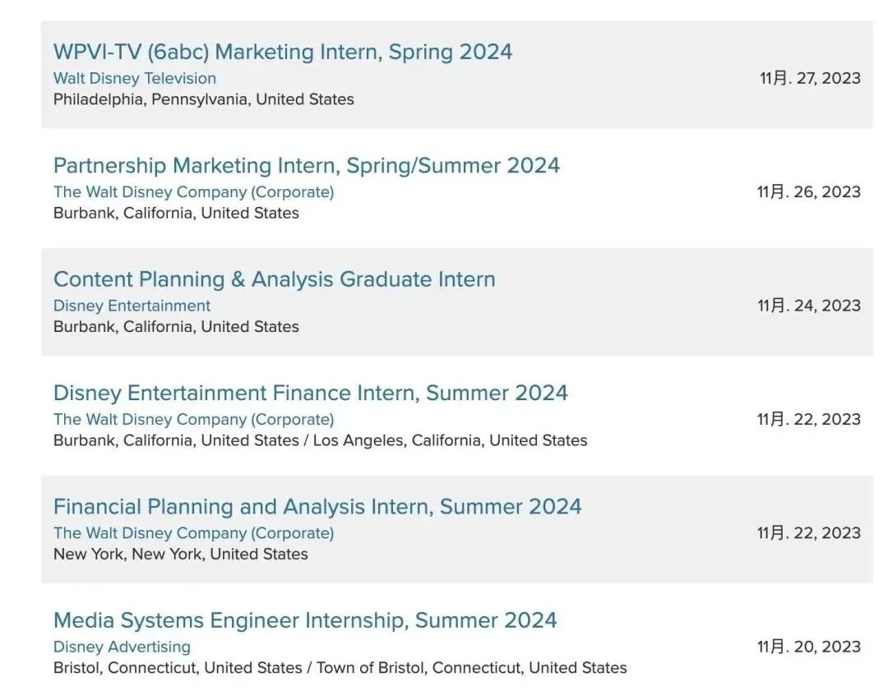The height and width of the screenshot is (700, 888).
Task: Click Disney Entertainment link under Content Planning job
Action: (132, 306)
